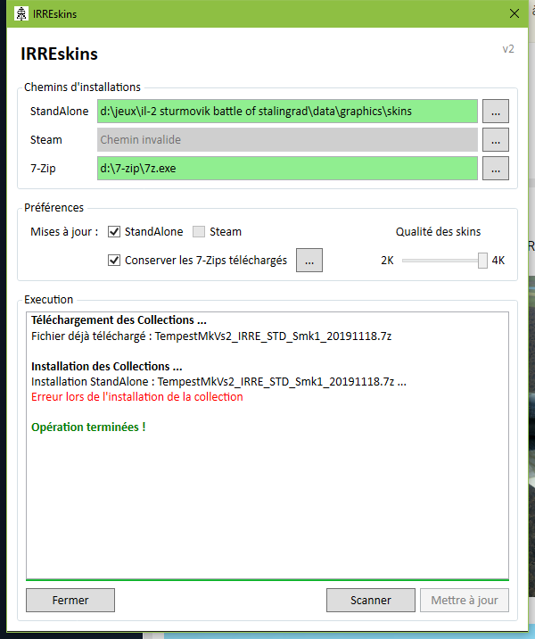Click the Fermer button
The image size is (535, 639).
click(x=70, y=600)
